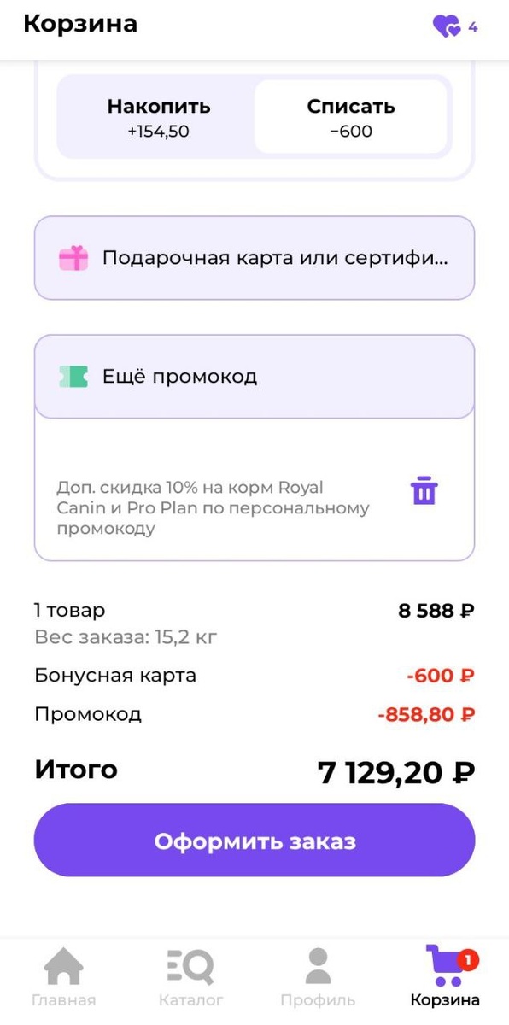509x1025 pixels.
Task: Click the Корзина page title
Action: coord(81,24)
